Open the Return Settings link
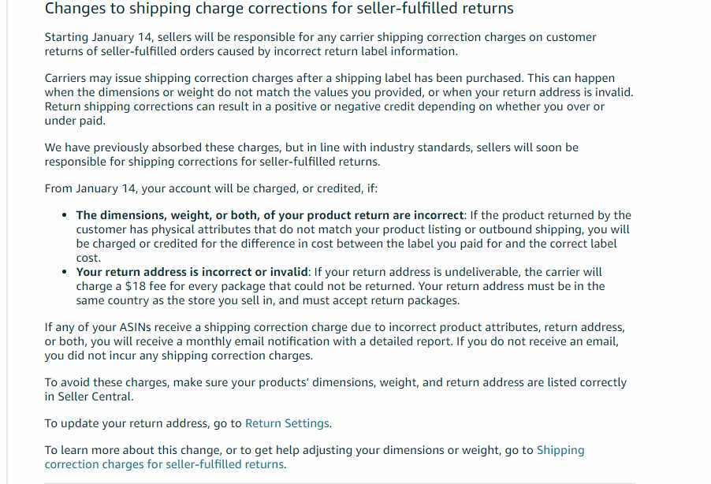The height and width of the screenshot is (484, 711). 287,423
